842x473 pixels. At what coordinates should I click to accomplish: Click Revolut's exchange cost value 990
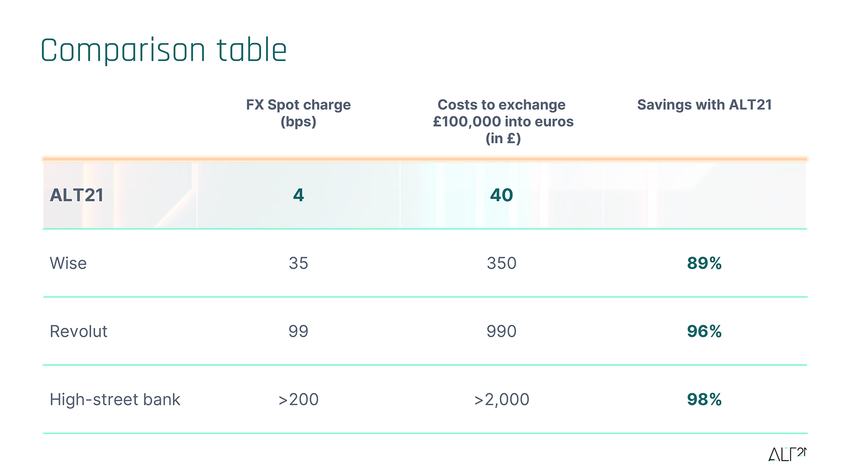pos(501,332)
